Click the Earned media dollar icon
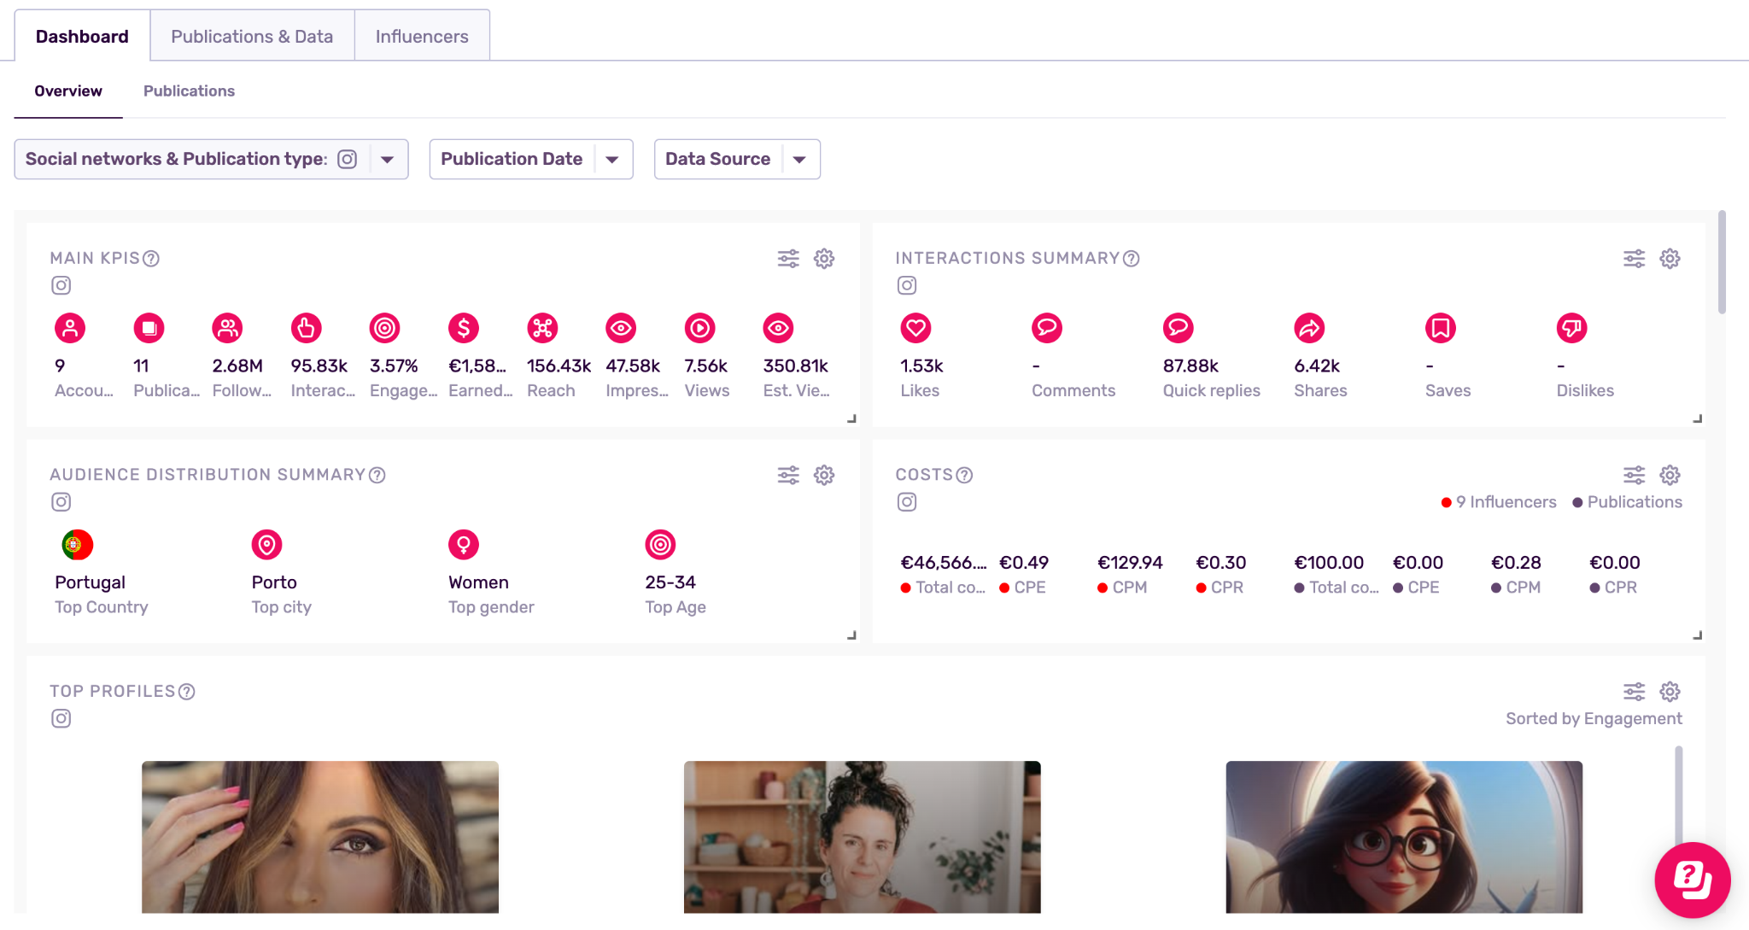Screen dimensions: 1749x930 [x=463, y=328]
